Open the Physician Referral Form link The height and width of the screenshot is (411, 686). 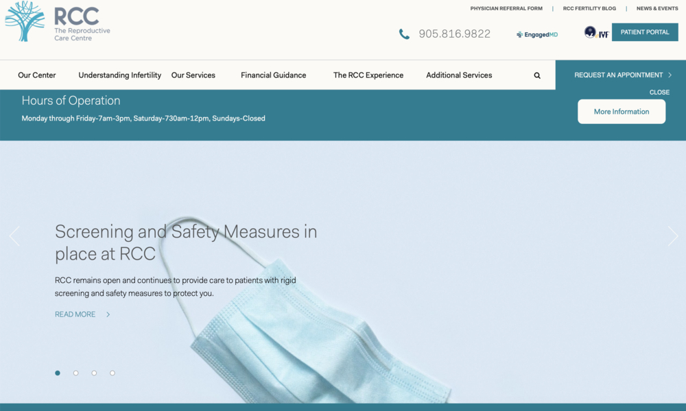[x=506, y=9]
